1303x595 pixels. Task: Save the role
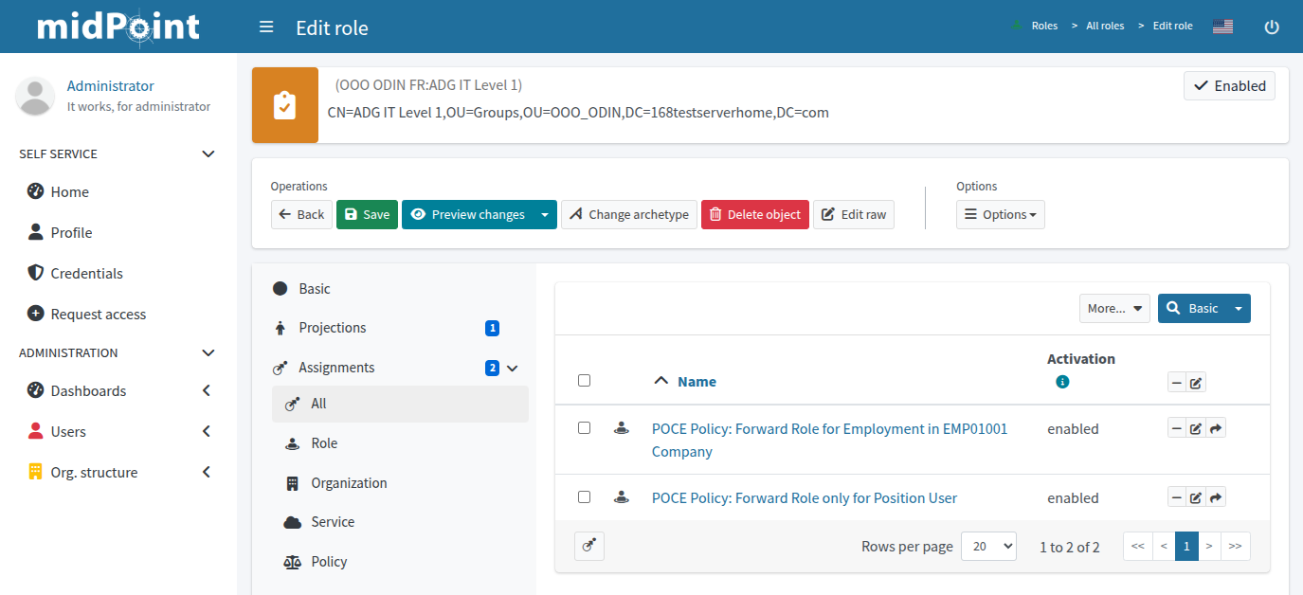367,214
